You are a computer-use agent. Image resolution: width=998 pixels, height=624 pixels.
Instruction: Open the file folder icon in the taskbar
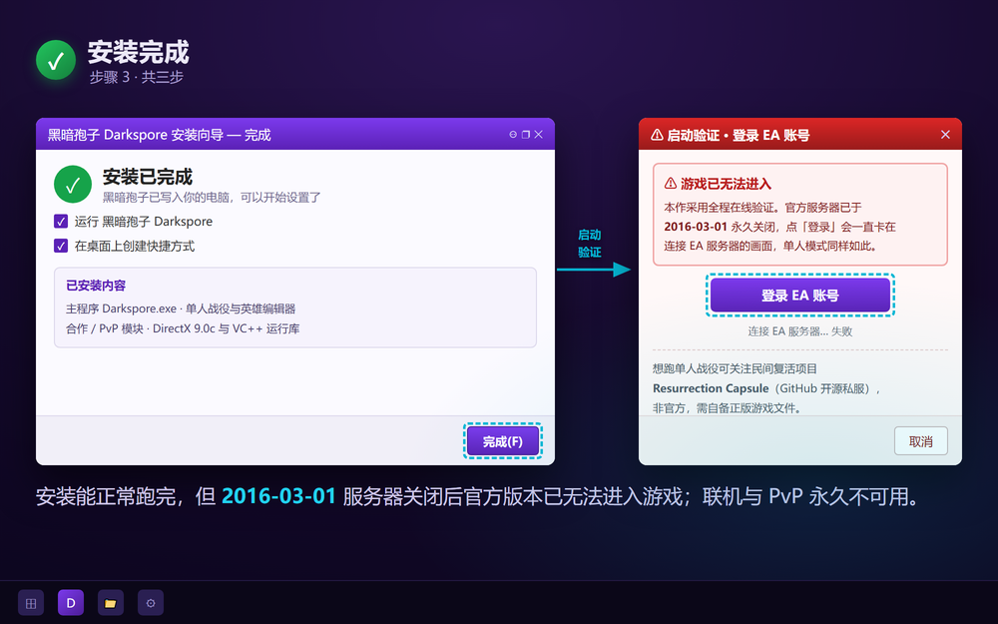pos(111,603)
